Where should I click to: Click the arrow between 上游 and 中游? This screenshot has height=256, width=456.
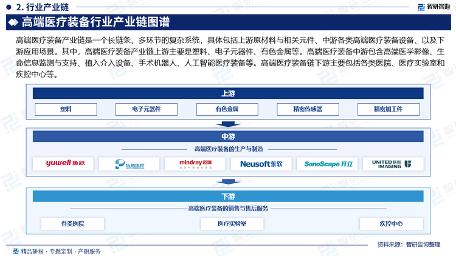tap(228, 124)
